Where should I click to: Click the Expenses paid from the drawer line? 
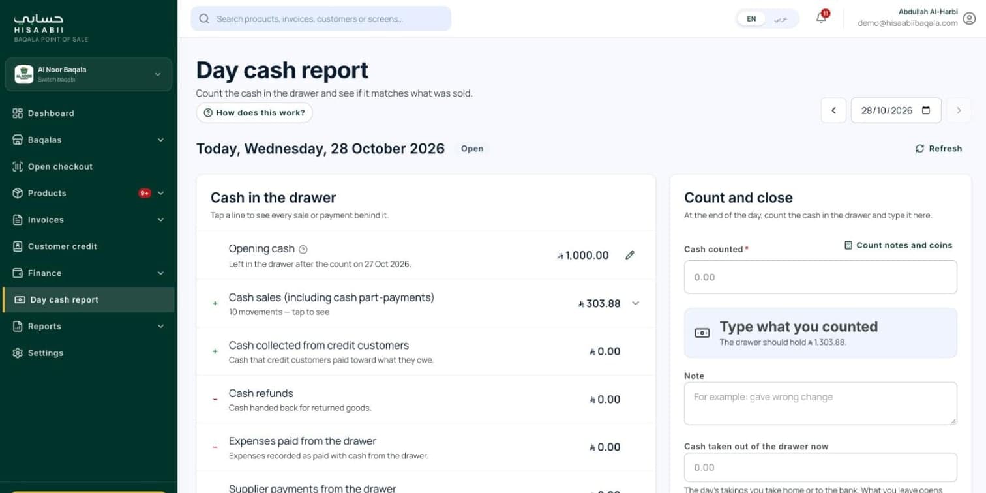point(426,447)
